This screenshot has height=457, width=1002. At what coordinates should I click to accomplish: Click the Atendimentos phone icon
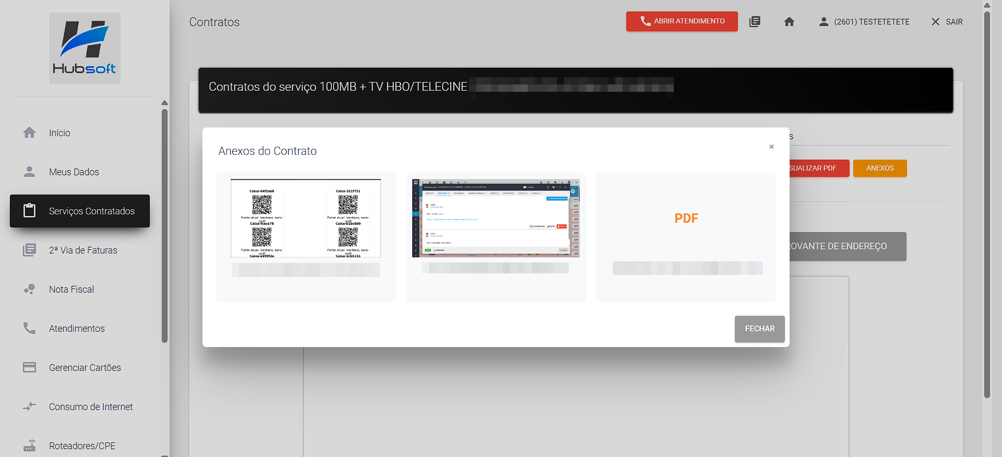(x=30, y=328)
